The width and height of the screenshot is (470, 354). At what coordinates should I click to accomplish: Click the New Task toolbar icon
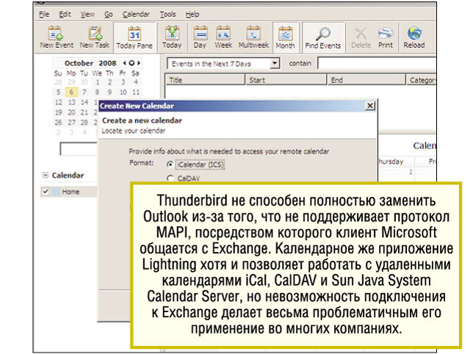point(95,37)
